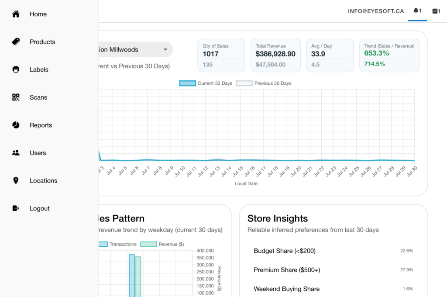Expand the Millwoods location dropdown arrow
Image resolution: width=447 pixels, height=297 pixels.
(165, 50)
